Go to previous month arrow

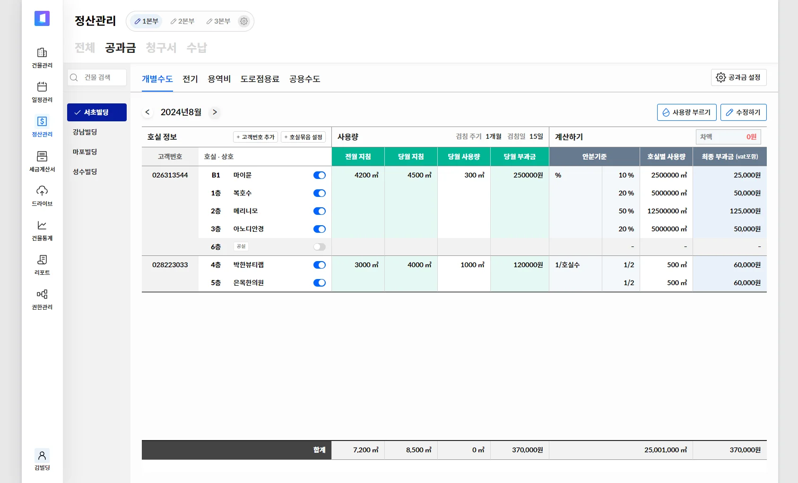[147, 112]
